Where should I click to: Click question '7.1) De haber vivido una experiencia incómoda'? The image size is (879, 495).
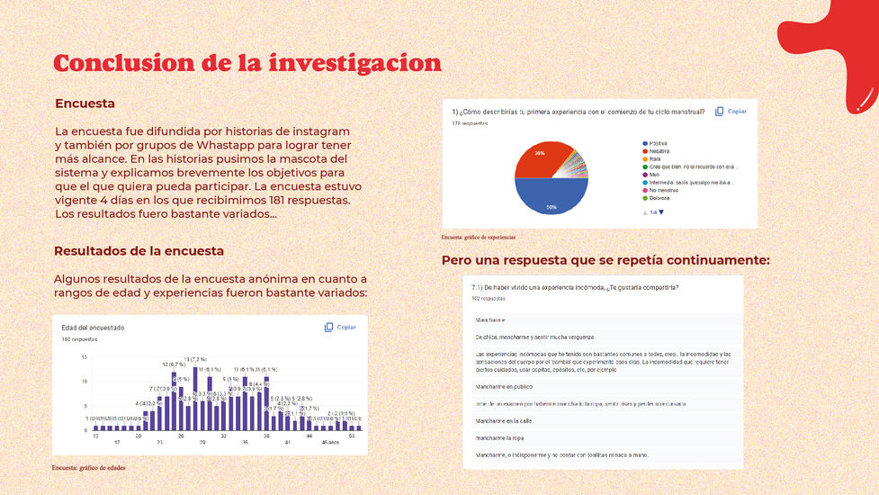pos(575,287)
